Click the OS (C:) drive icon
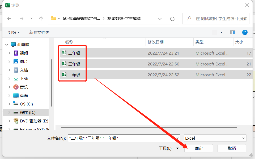Screen dimensions: 255x159 coord(16,103)
